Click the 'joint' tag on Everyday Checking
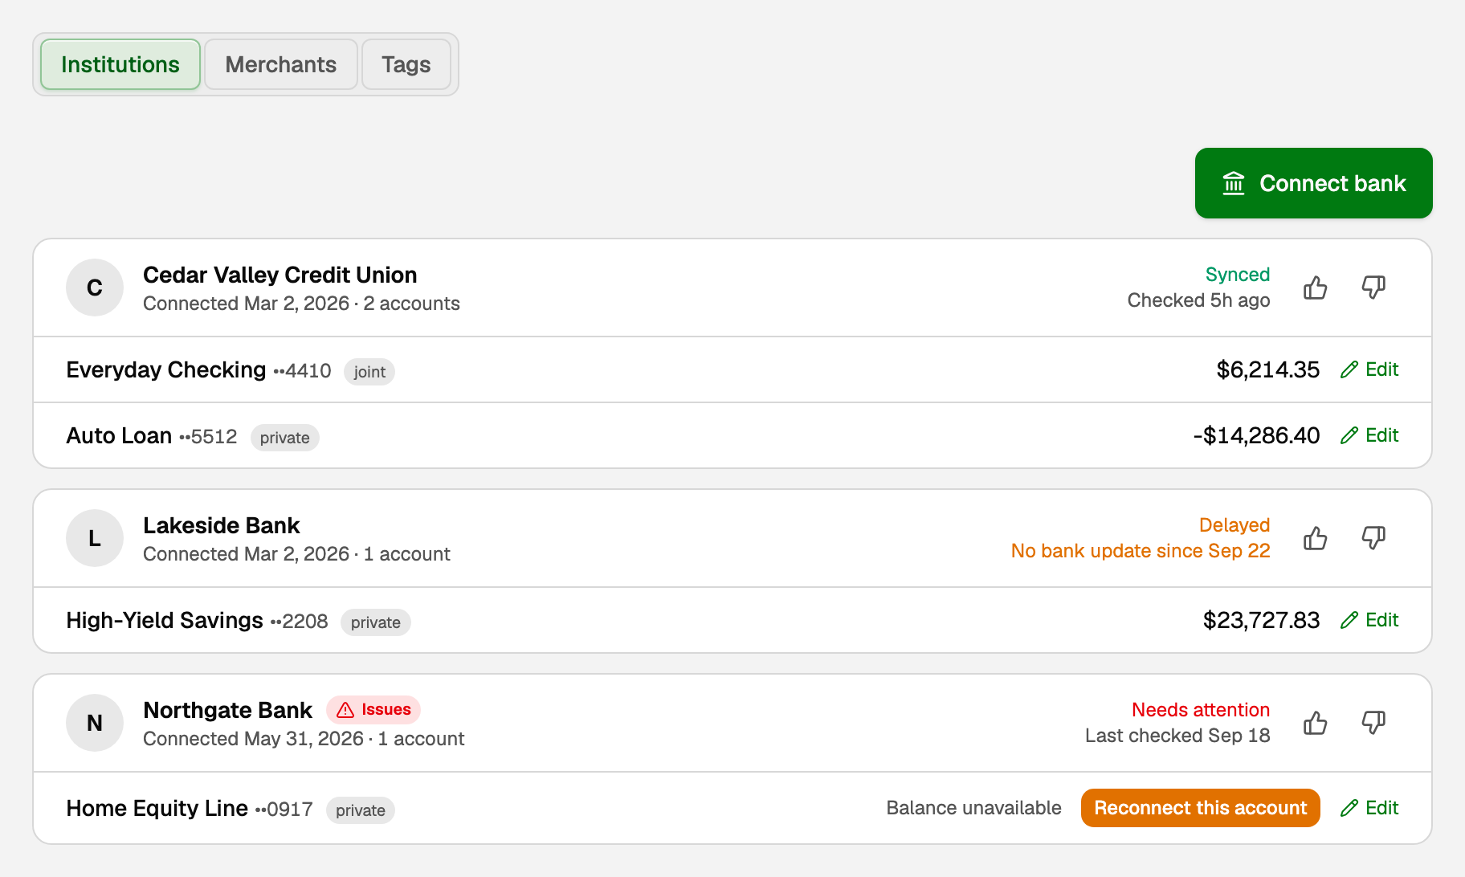 click(369, 372)
